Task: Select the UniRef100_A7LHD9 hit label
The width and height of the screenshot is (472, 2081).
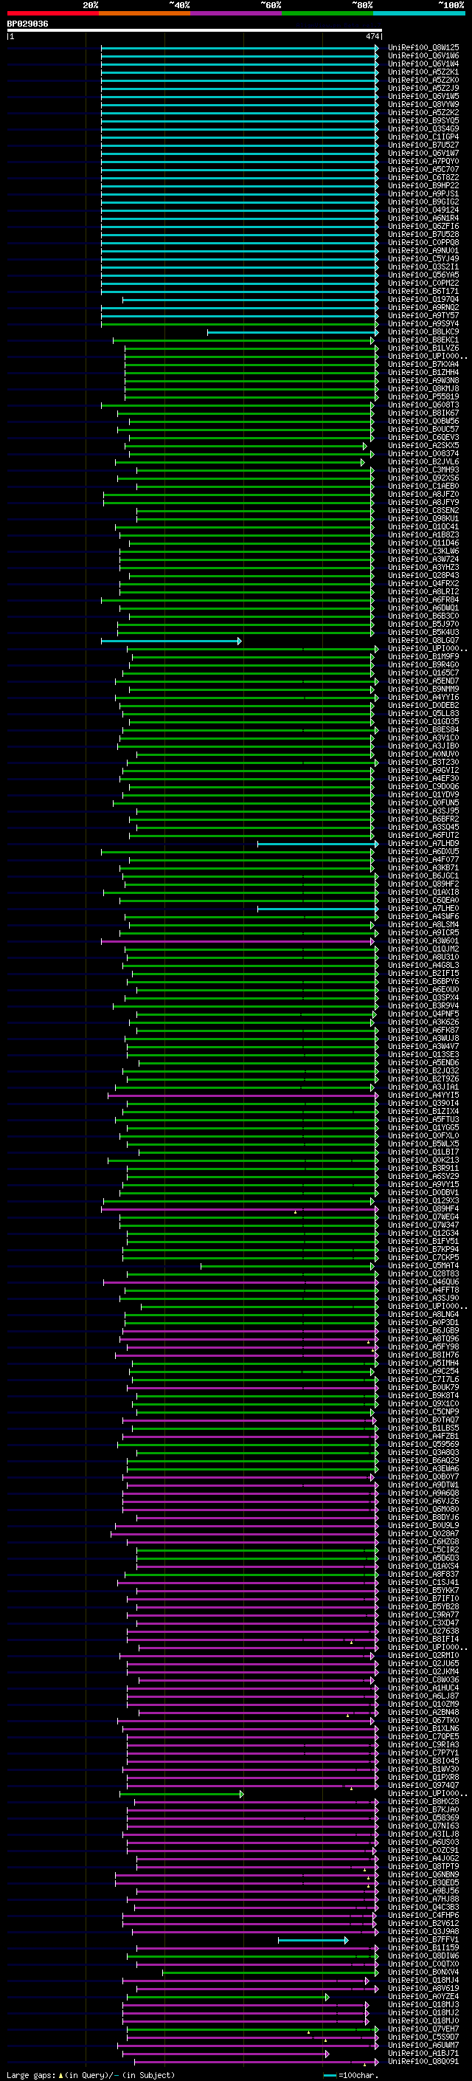Action: pyautogui.click(x=423, y=843)
